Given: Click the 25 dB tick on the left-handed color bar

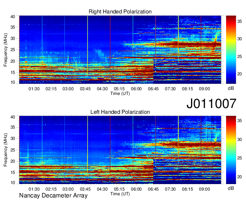Looking at the screenshot, I should 239,158.
